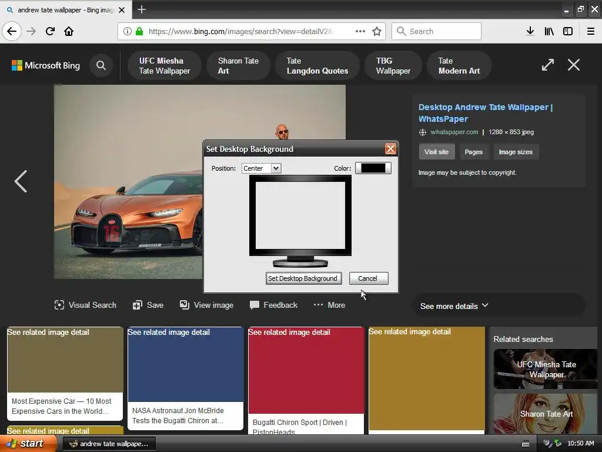Open UFC Miesha Tate Wallpaper related search
Image resolution: width=602 pixels, height=452 pixels.
tap(545, 369)
